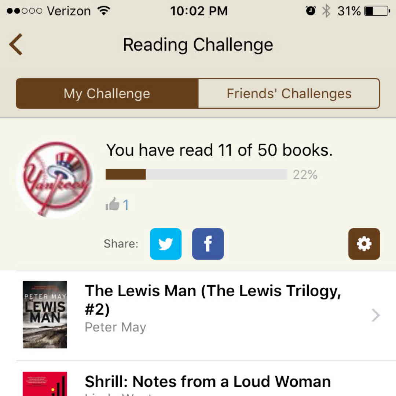Tap the like count number 1
Viewport: 396px width, 396px height.
click(x=126, y=205)
